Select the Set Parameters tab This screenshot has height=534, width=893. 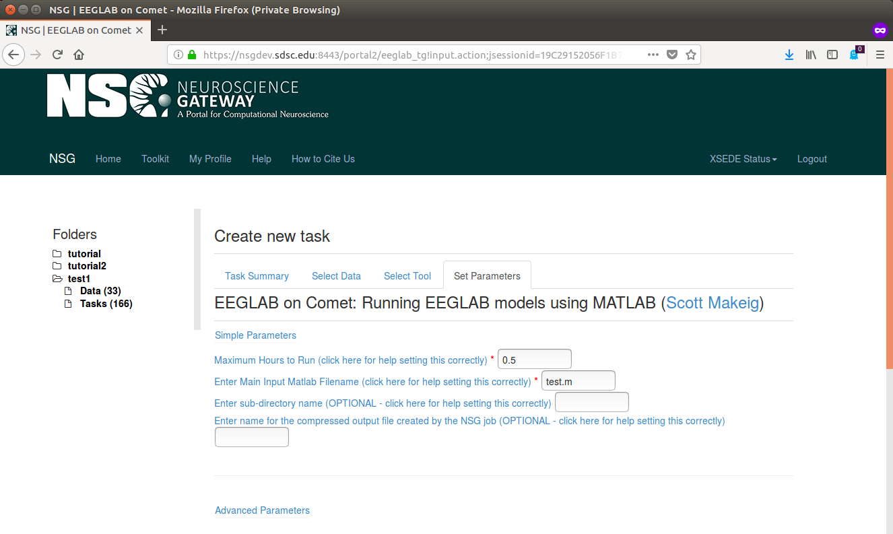point(487,275)
